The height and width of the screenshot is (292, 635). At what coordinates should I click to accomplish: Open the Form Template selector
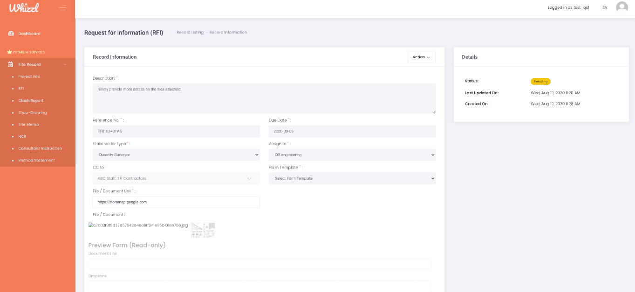tap(352, 178)
